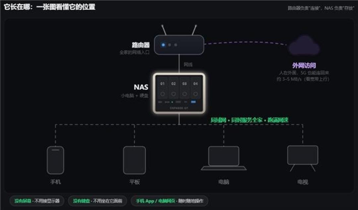Click the blue LED on the router
The width and height of the screenshot is (358, 210).
coord(163,45)
